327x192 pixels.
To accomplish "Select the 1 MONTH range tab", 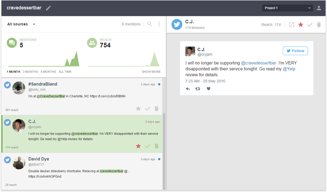I will (x=13, y=72).
